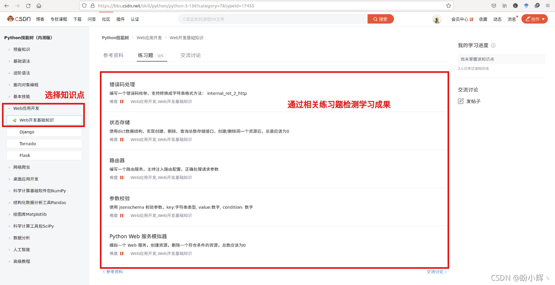Select Web开发基础知识 in the sidebar

[x=44, y=120]
